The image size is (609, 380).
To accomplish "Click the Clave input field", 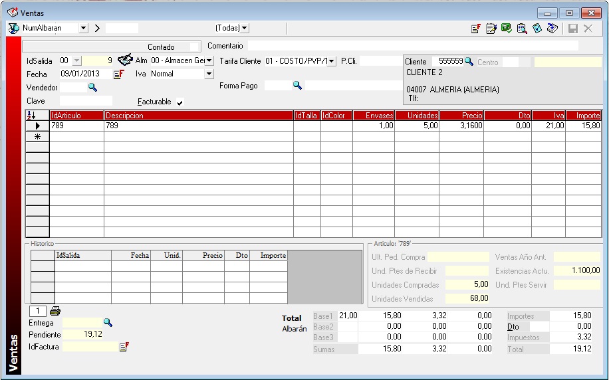I will [86, 101].
